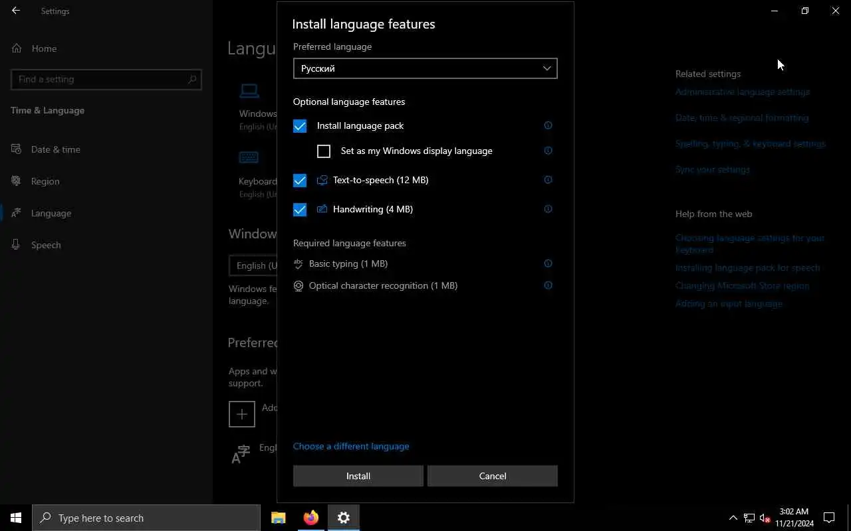Click info icon for Basic typing
Image resolution: width=851 pixels, height=531 pixels.
click(548, 264)
